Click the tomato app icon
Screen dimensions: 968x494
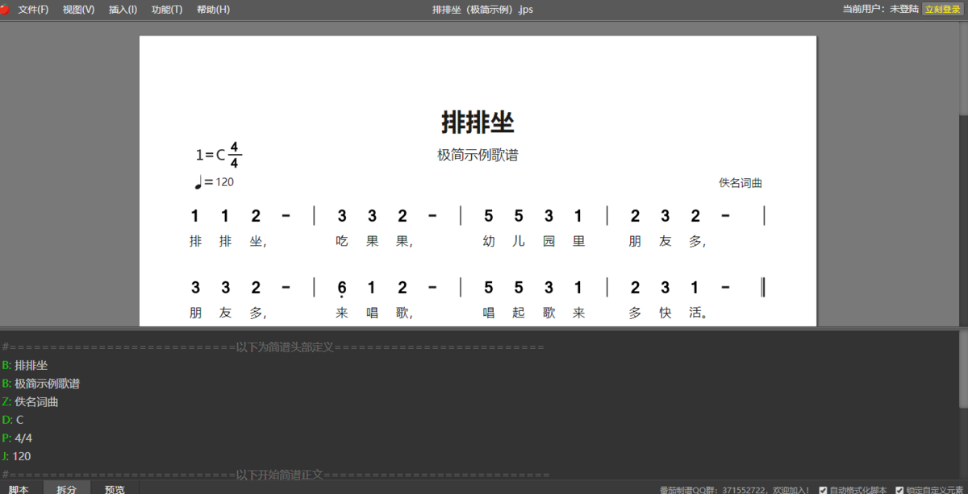click(x=4, y=10)
